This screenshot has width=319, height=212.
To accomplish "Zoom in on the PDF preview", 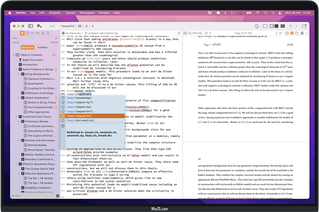I will coord(201,33).
